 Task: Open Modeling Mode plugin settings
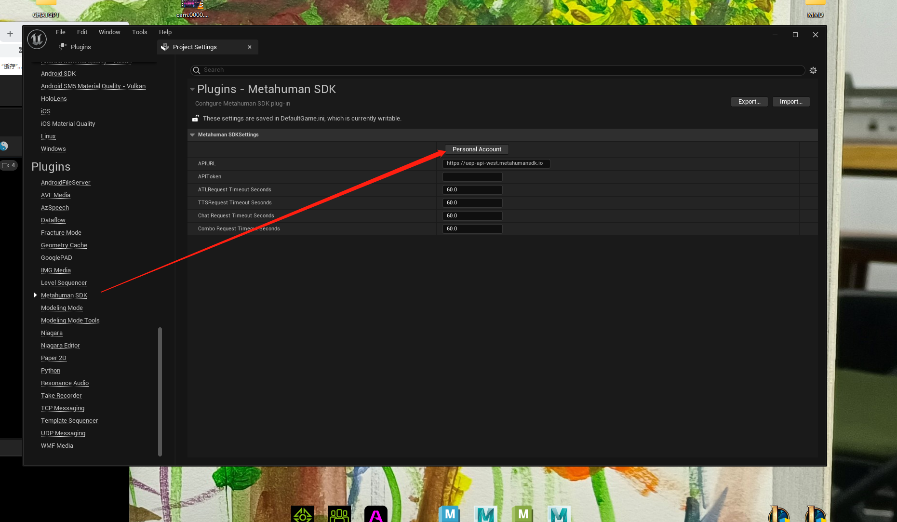(62, 308)
